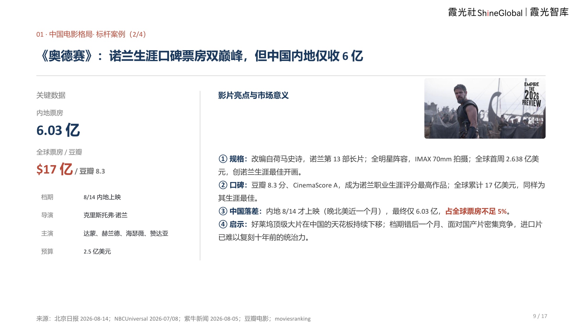Viewport: 582px width, 327px height.
Task: Click the '全球票房 / 豆瓣' label
Action: 59,152
